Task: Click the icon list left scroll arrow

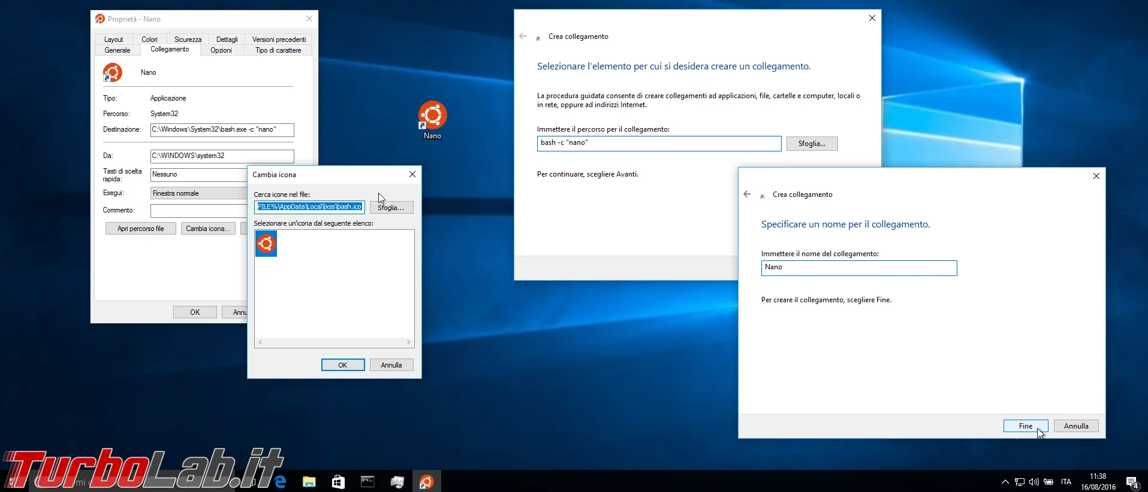Action: point(260,342)
